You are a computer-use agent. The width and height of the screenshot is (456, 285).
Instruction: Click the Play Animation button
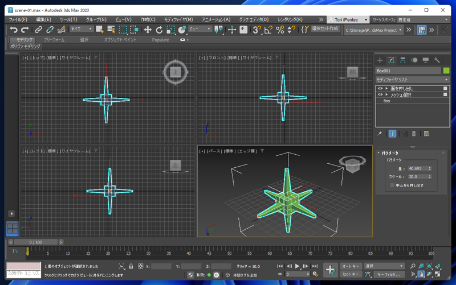coord(297,266)
